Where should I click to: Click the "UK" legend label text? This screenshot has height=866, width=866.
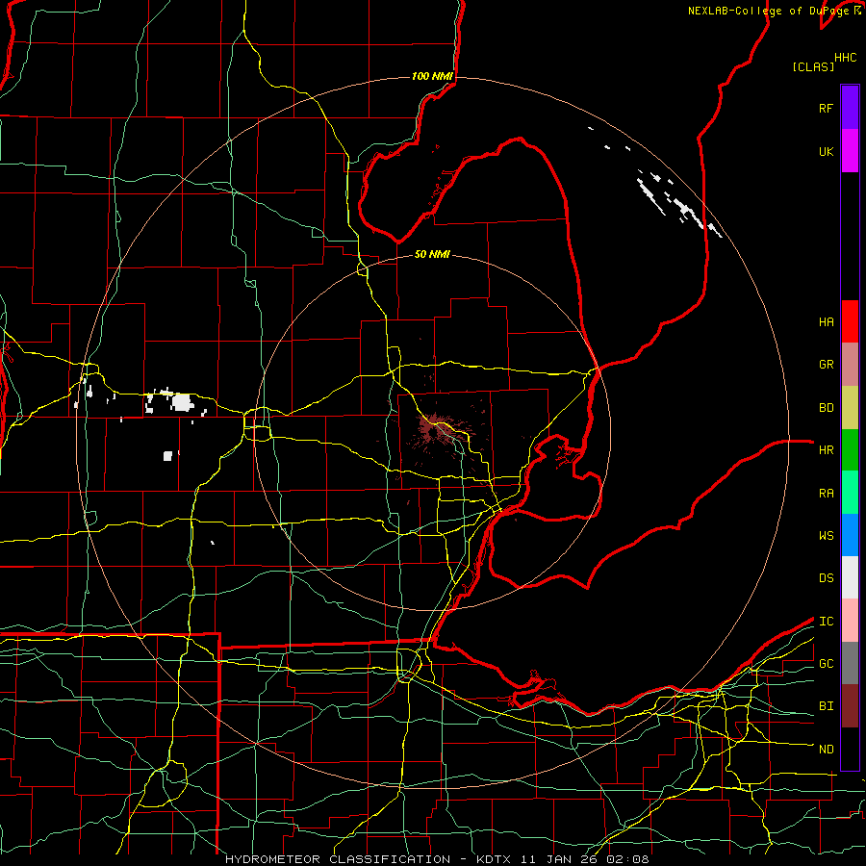coord(826,151)
